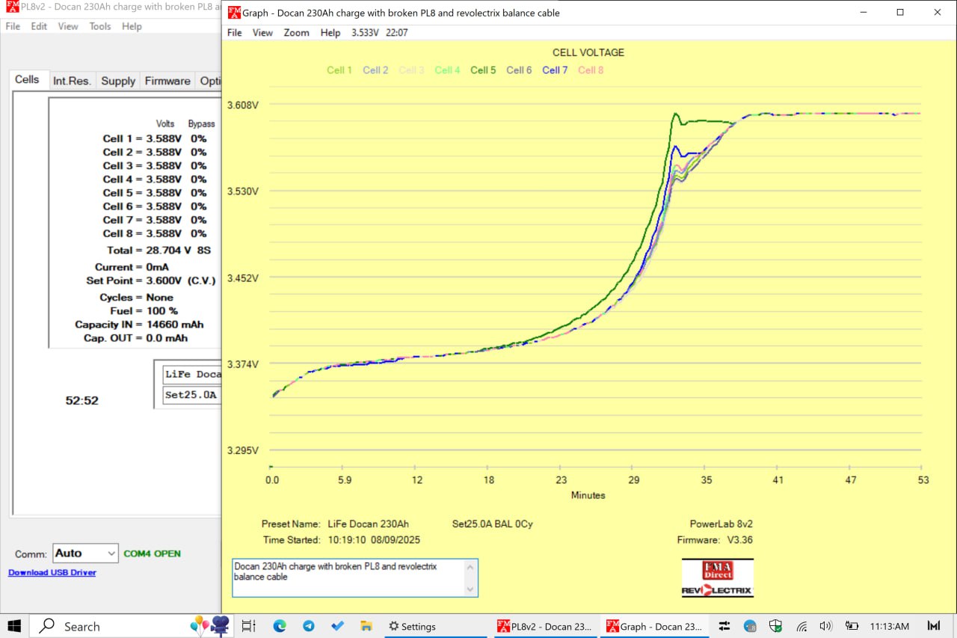Viewport: 957px width, 638px height.
Task: Open Windows Security shield tray icon
Action: tap(775, 626)
